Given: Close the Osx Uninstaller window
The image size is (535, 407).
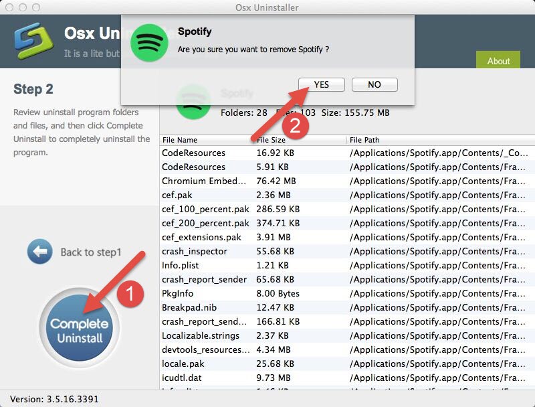Looking at the screenshot, I should (x=9, y=7).
